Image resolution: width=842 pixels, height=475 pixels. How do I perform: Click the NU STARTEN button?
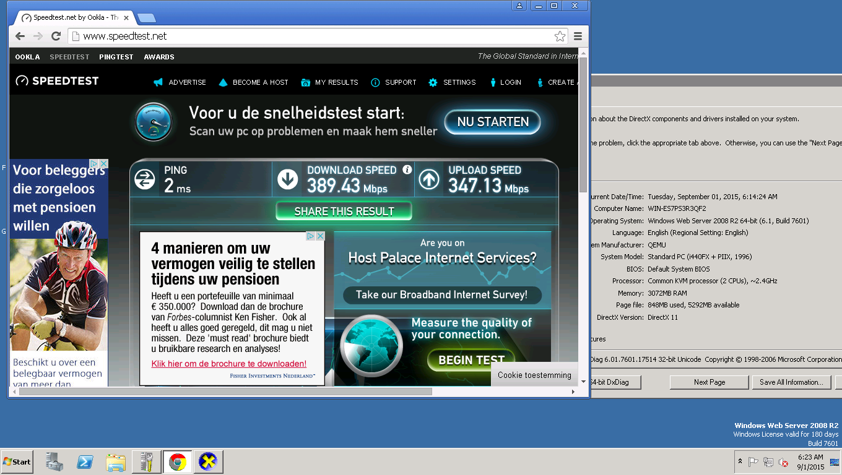[493, 122]
